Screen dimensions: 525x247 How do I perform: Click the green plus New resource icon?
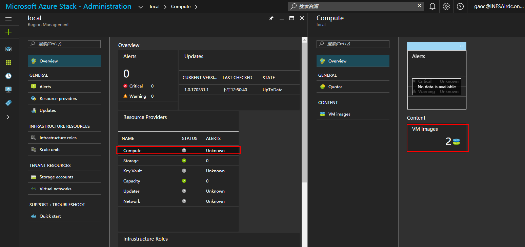8,32
